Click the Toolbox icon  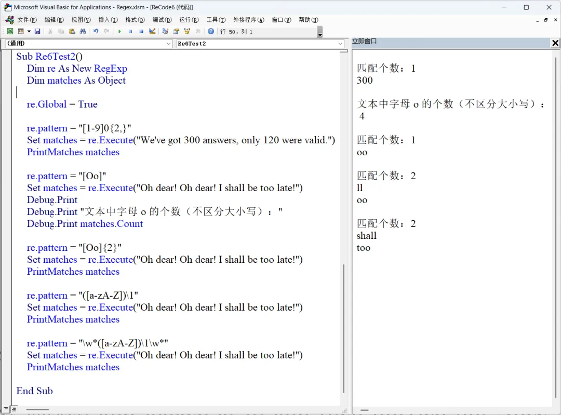click(x=198, y=32)
